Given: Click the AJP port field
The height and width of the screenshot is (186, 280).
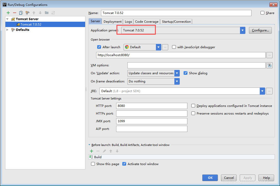Looking at the screenshot, I should tap(152, 129).
